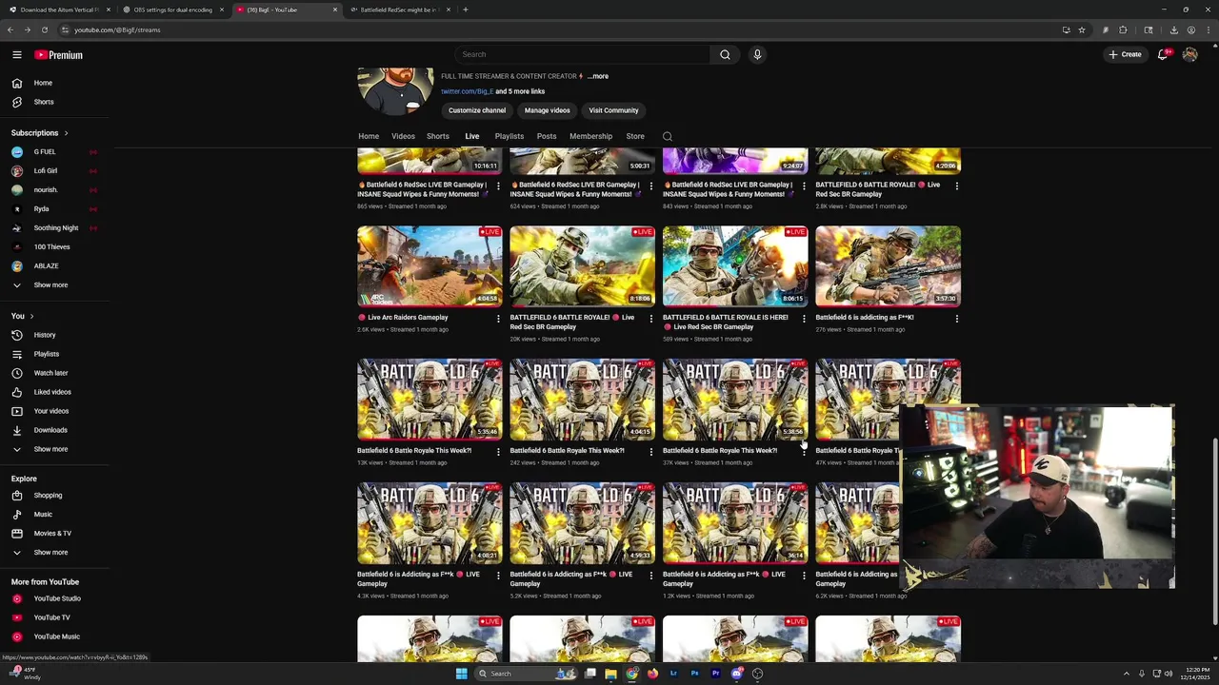Launch File Explorer from taskbar

coord(610,674)
